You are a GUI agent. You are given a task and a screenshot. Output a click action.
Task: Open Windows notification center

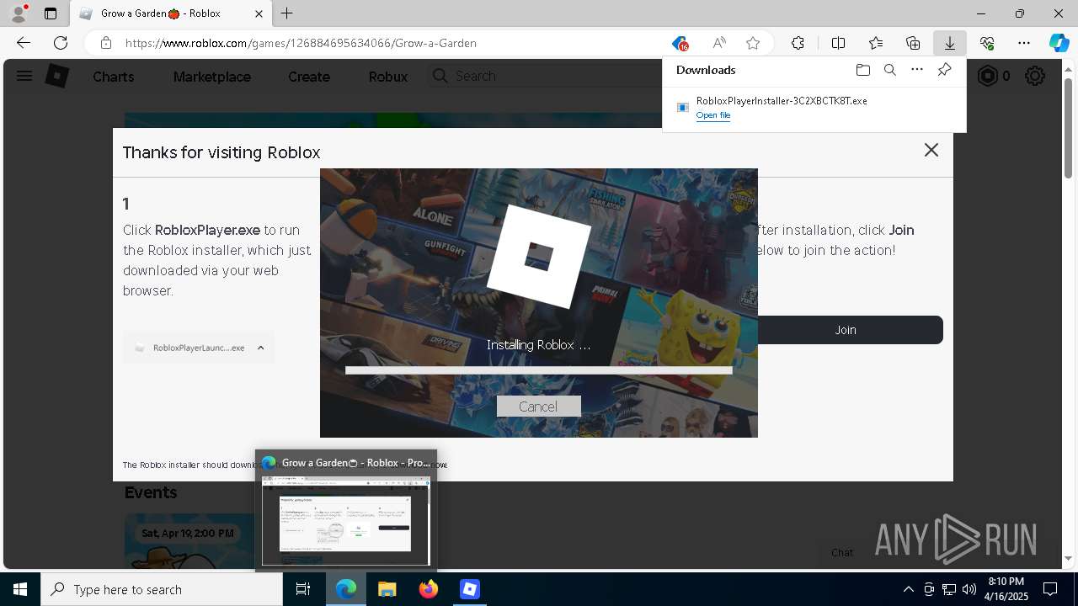1050,589
